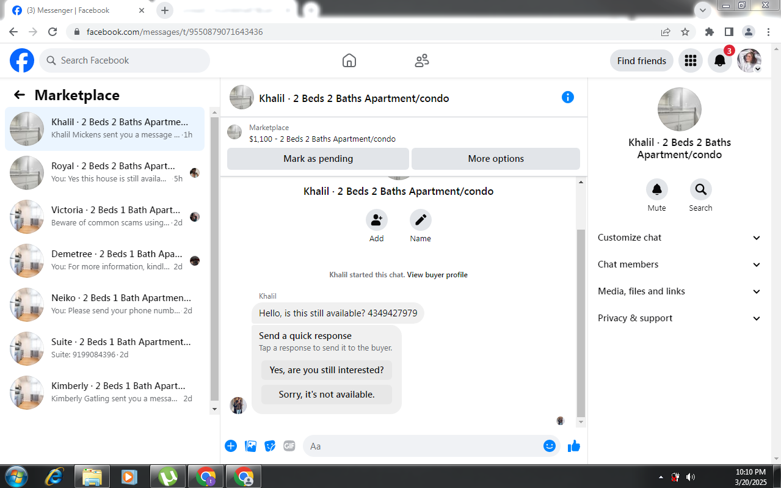Viewport: 781px width, 488px height.
Task: Open the Home icon in top navigation
Action: (x=349, y=60)
